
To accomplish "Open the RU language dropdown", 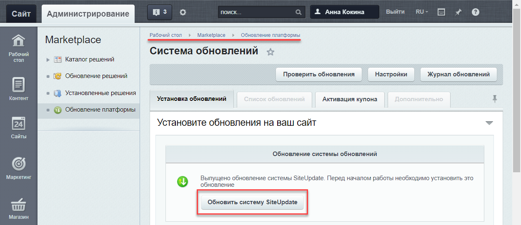I will coord(422,12).
